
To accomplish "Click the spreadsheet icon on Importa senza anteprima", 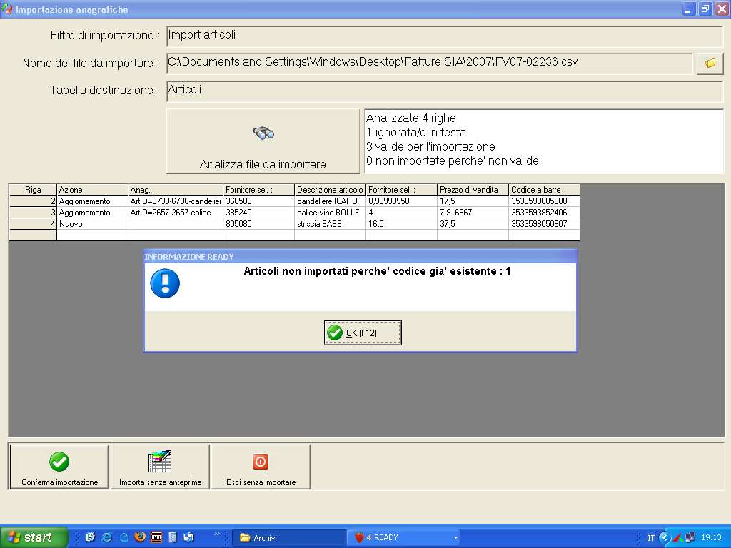I will click(x=160, y=462).
